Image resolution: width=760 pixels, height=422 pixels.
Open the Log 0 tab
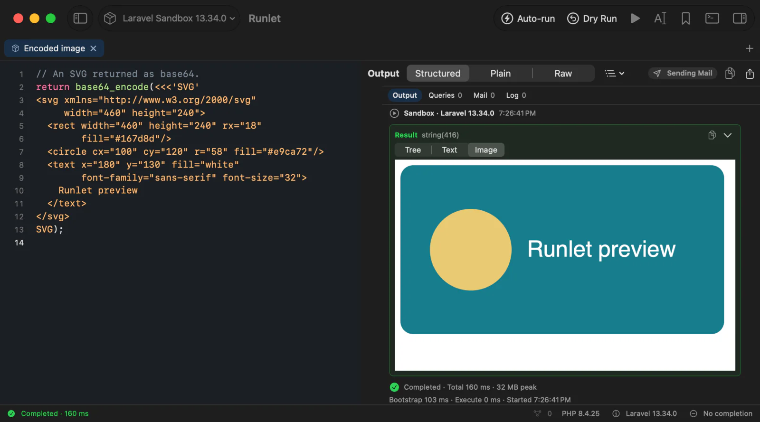pyautogui.click(x=516, y=95)
